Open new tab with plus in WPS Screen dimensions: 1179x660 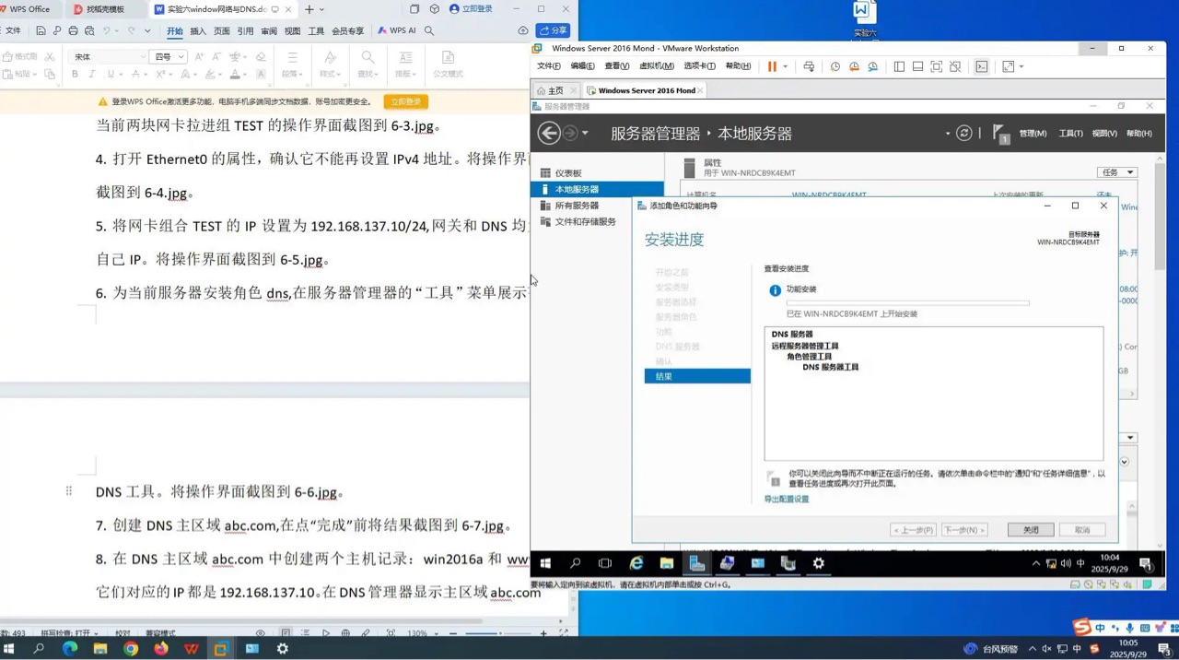309,9
